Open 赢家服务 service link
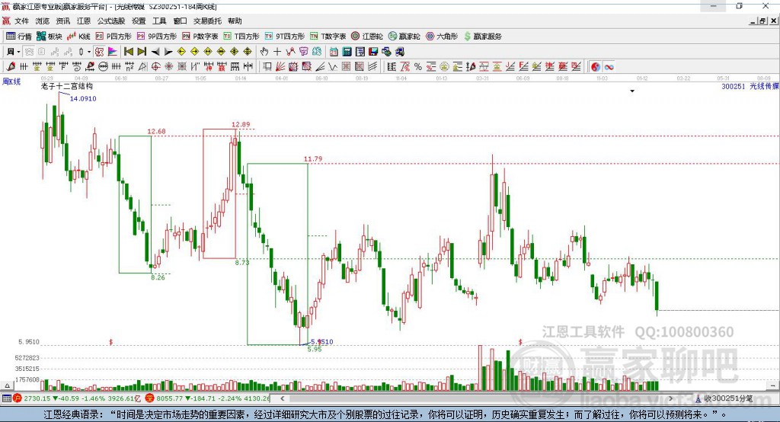 point(482,37)
